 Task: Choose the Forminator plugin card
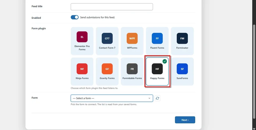(182, 41)
